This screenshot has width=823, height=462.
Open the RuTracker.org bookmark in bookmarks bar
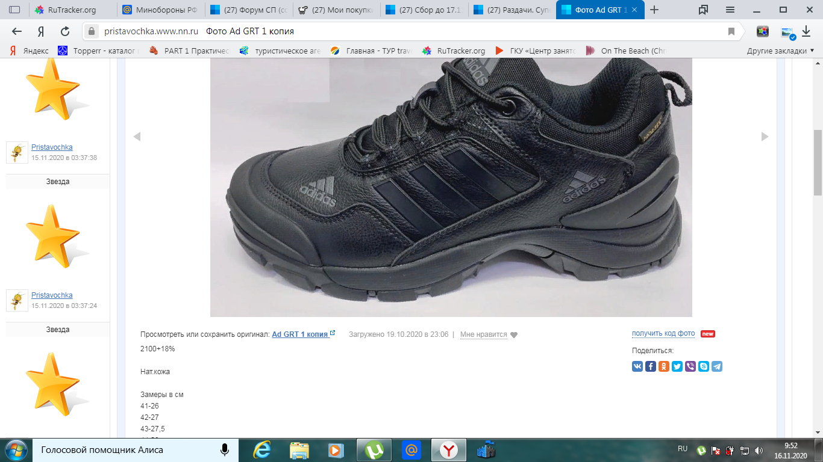pos(454,51)
